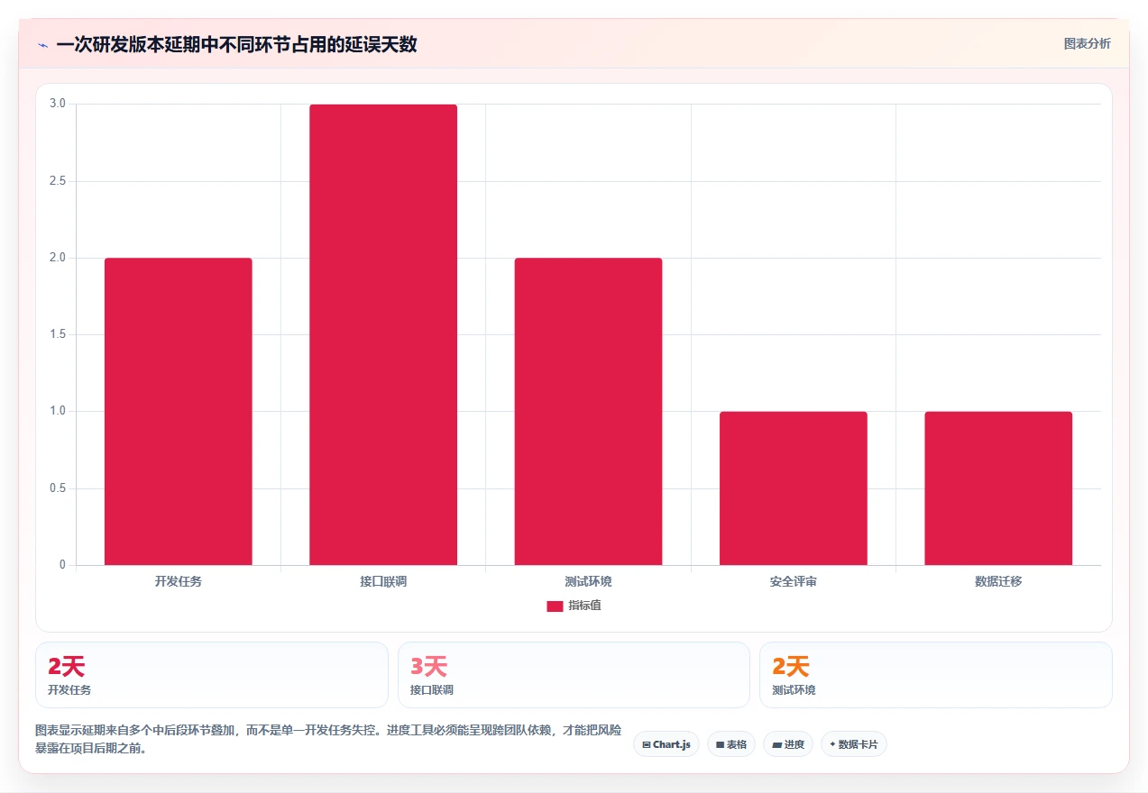Click the 安全评审 bar in chart
The height and width of the screenshot is (793, 1148).
tap(794, 488)
